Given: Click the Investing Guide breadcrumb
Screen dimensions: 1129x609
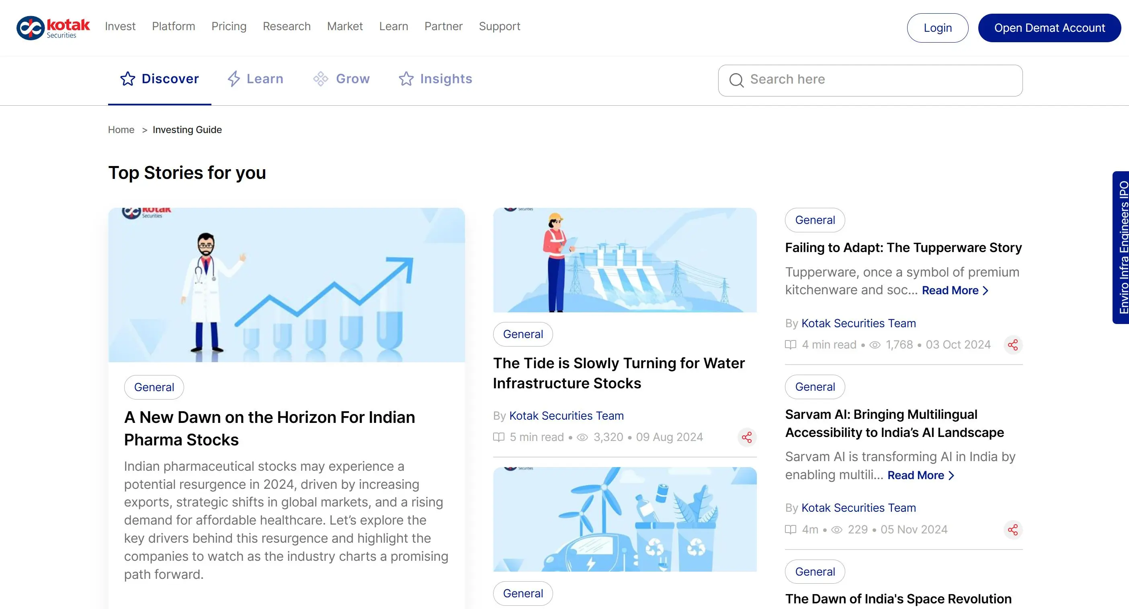Looking at the screenshot, I should 187,130.
